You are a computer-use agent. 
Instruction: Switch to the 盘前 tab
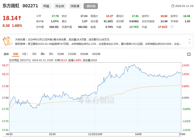pyautogui.click(x=6, y=54)
